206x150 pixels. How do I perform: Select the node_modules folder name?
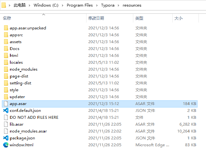(x=23, y=69)
